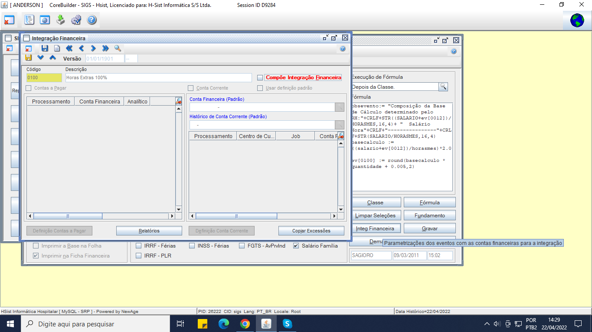Open Skype from the taskbar
592x332 pixels.
click(x=287, y=323)
